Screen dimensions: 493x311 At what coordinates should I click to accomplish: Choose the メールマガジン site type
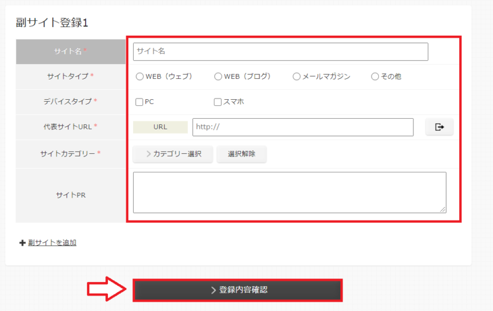(296, 76)
